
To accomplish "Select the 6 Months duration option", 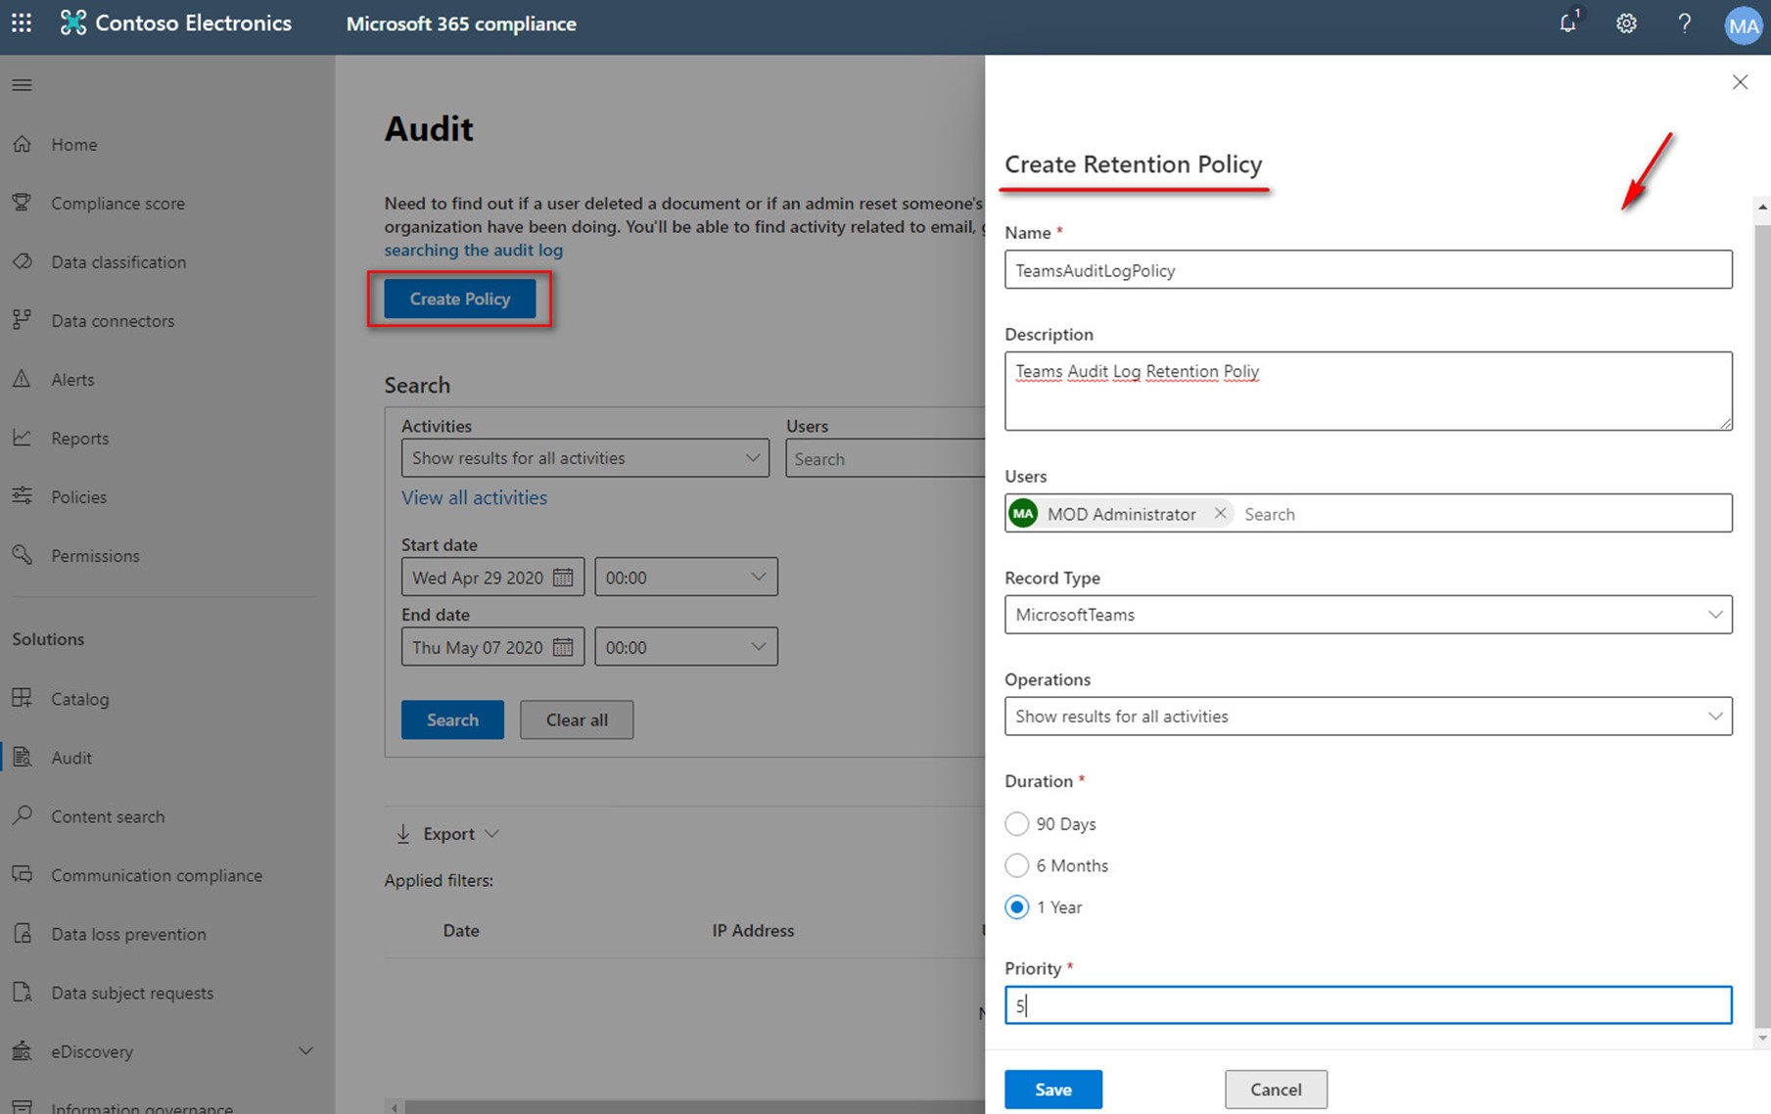I will click(x=1017, y=865).
